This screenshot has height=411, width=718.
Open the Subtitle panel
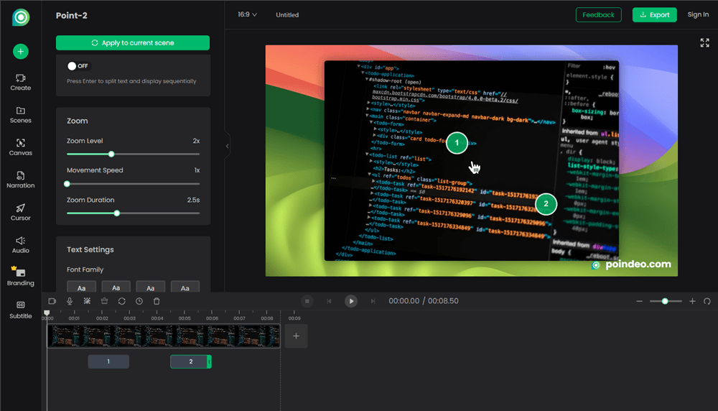[20, 310]
